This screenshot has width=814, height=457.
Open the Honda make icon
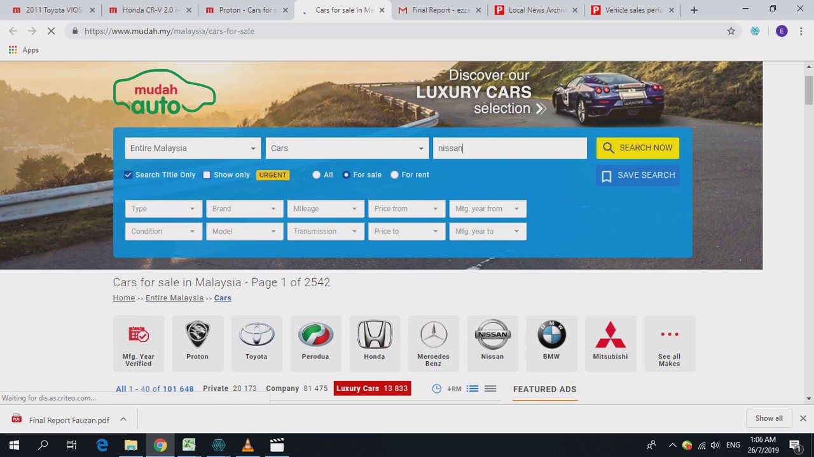click(375, 343)
